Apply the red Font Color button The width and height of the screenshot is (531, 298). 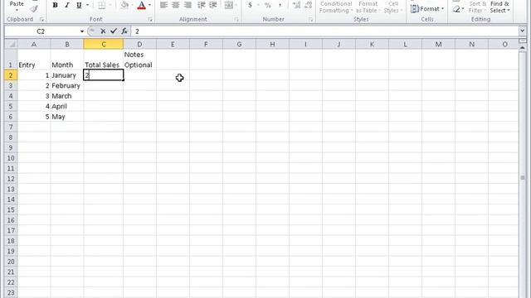[x=142, y=5]
